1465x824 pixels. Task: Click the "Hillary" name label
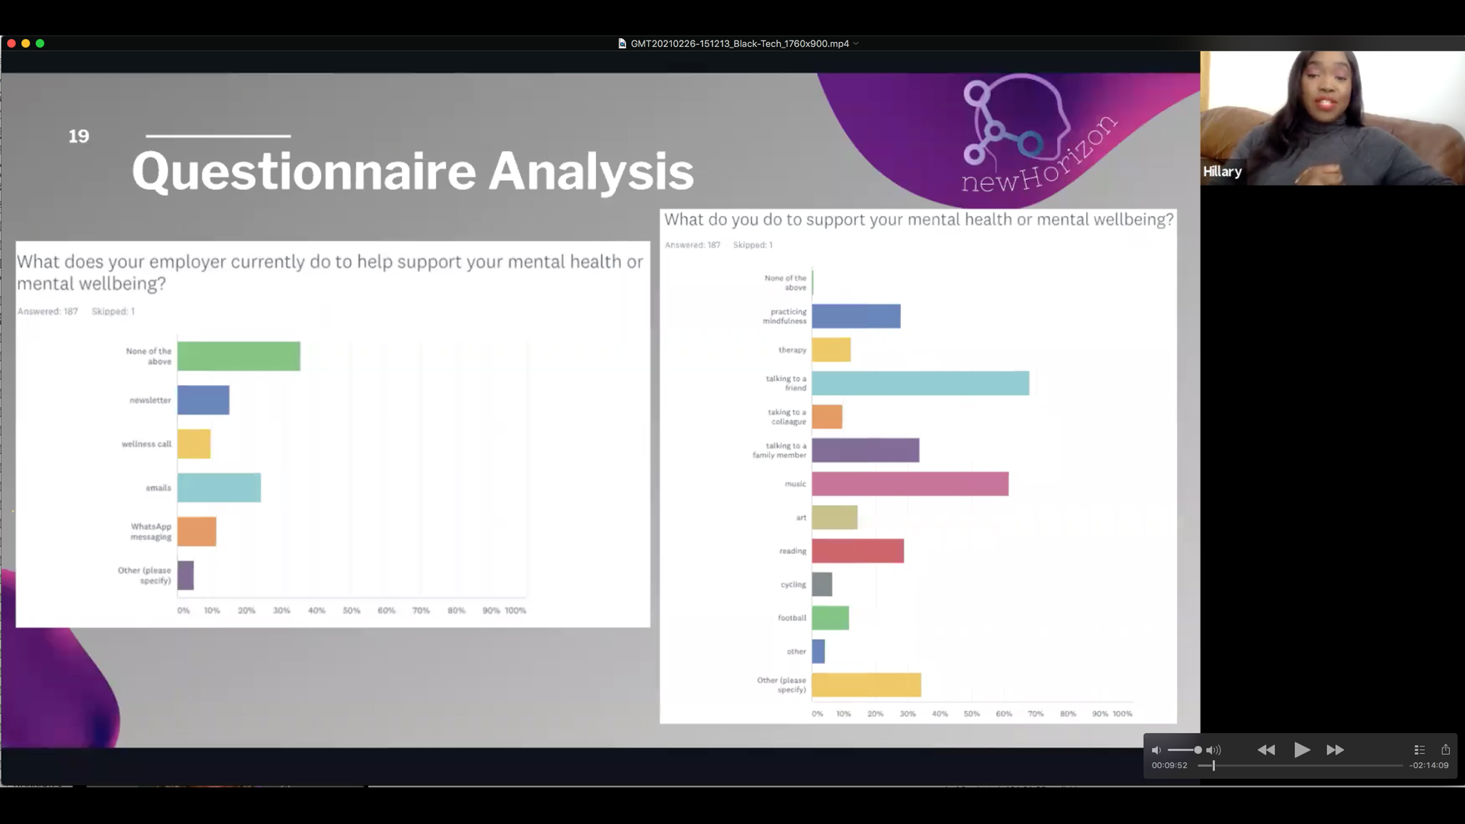pos(1222,172)
